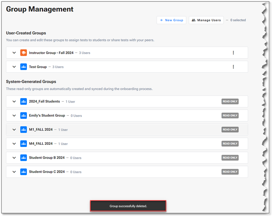The image size is (273, 217).
Task: Click the orange Instructor Group graduation cap icon
Action: click(x=24, y=53)
